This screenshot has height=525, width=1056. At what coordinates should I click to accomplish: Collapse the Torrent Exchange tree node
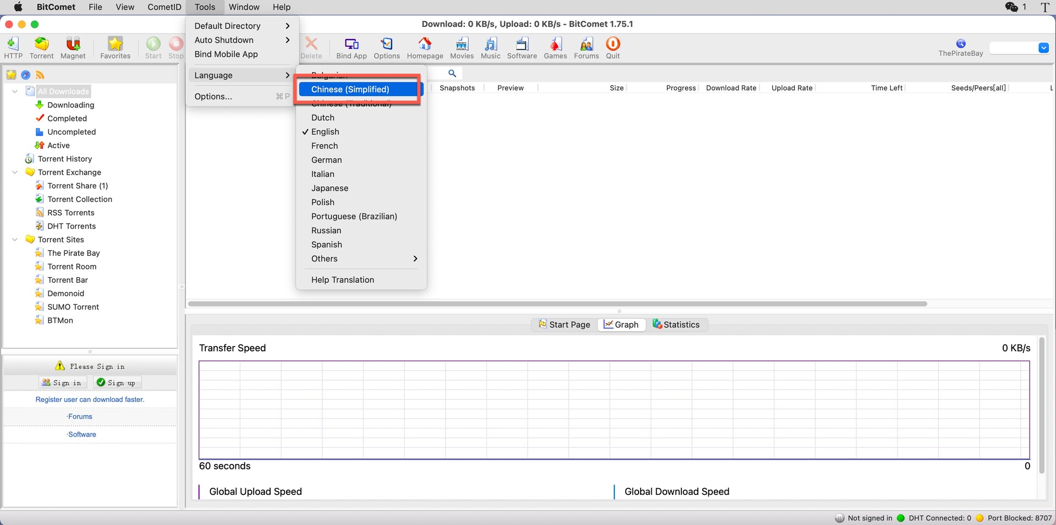[15, 172]
